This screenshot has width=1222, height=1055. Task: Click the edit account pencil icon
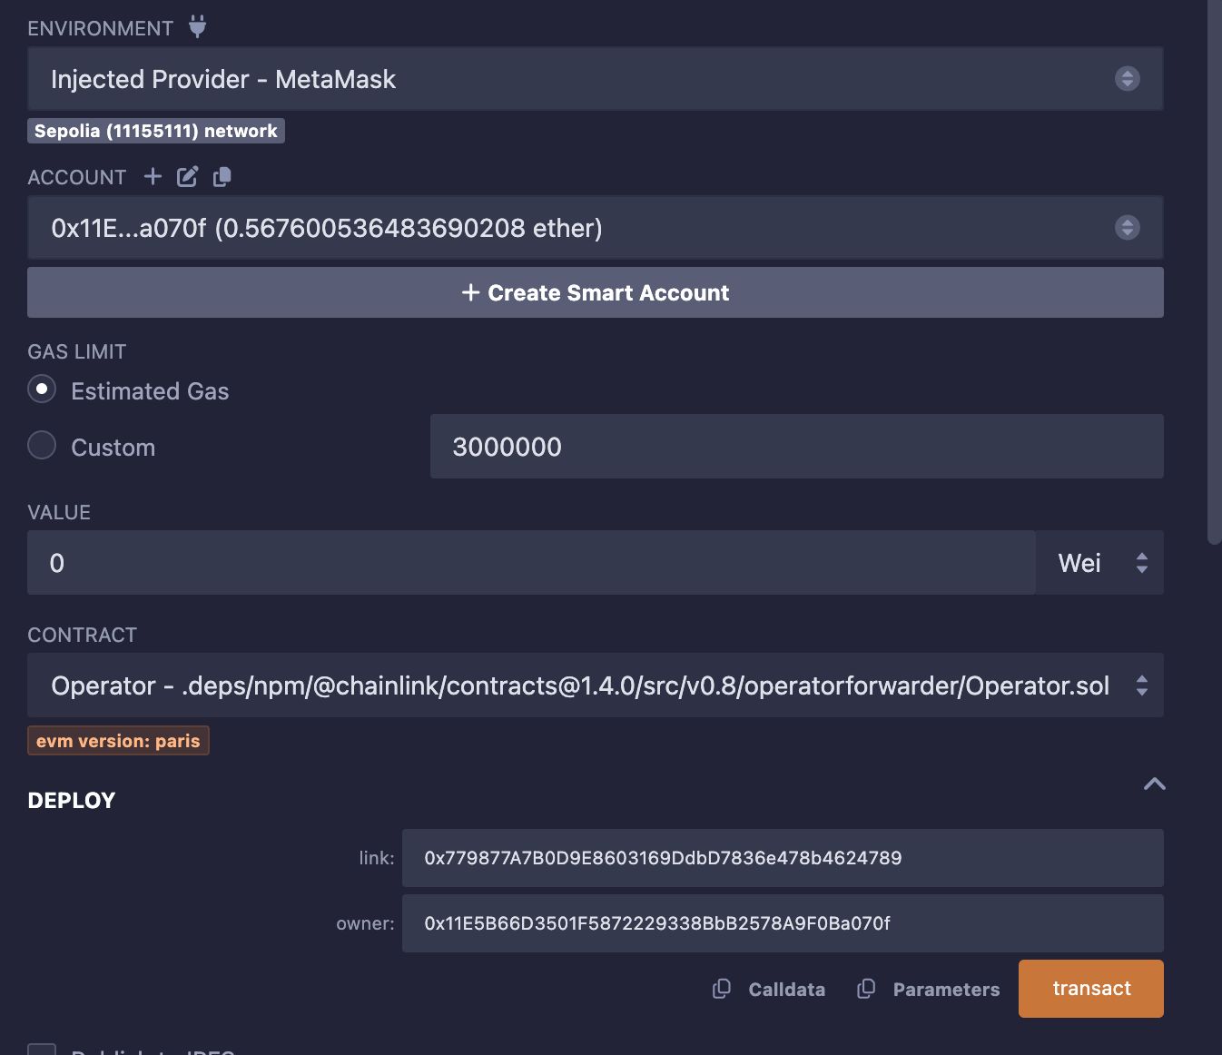coord(187,176)
